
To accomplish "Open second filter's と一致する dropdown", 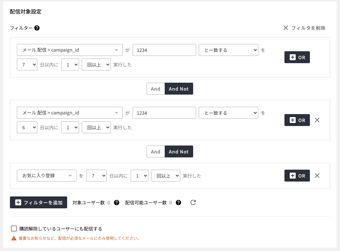I will click(x=229, y=113).
